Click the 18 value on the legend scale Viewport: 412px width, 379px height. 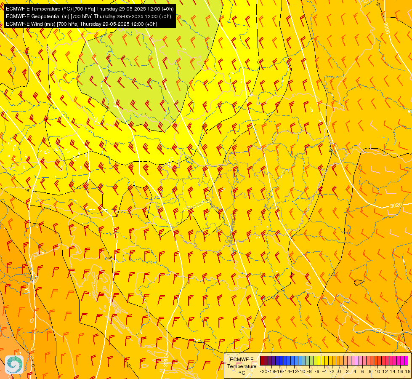[x=407, y=371]
